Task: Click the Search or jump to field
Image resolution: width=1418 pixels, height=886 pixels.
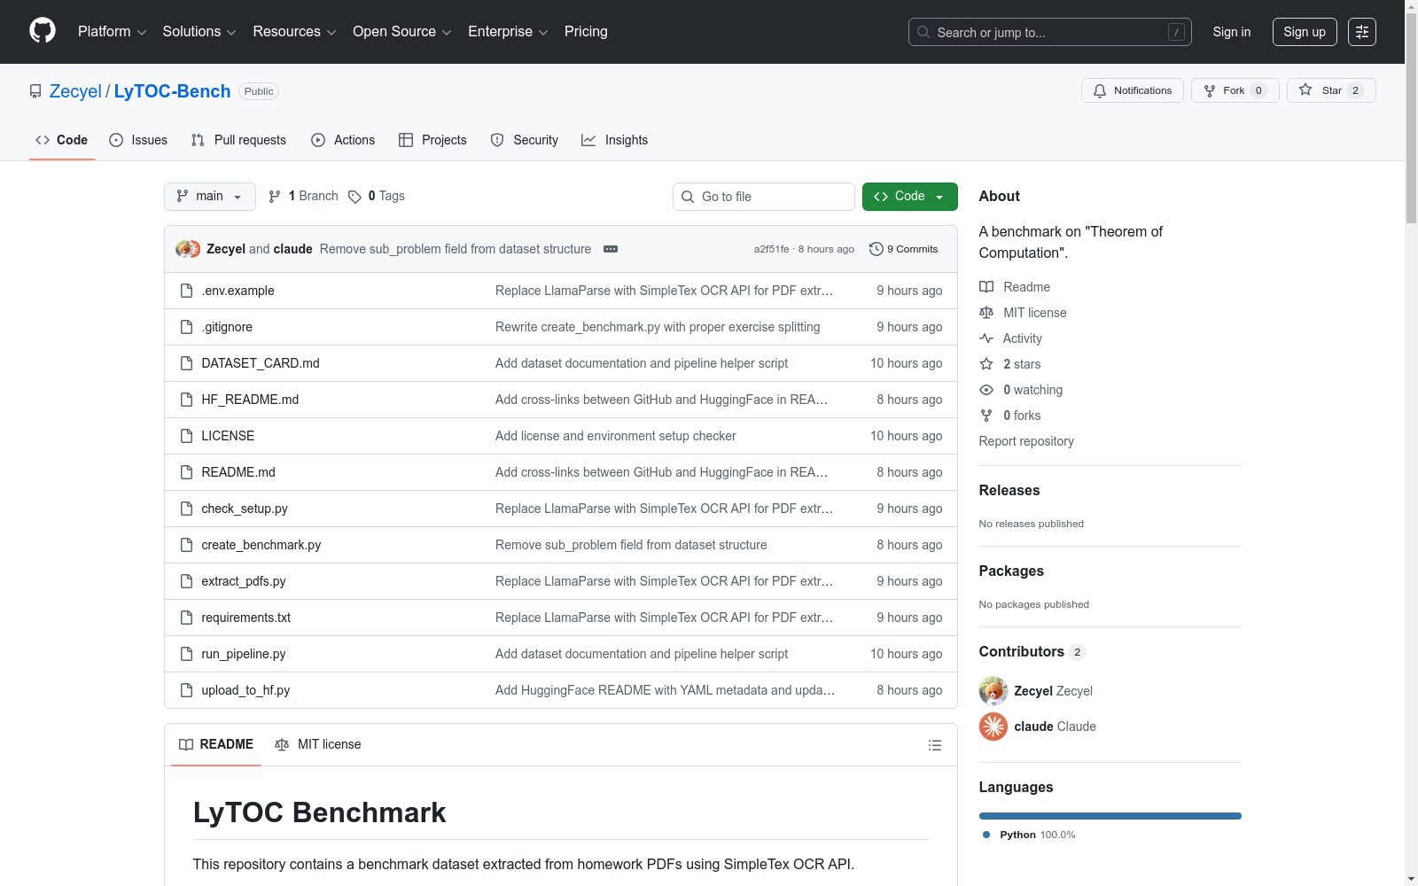Action: 1050,32
